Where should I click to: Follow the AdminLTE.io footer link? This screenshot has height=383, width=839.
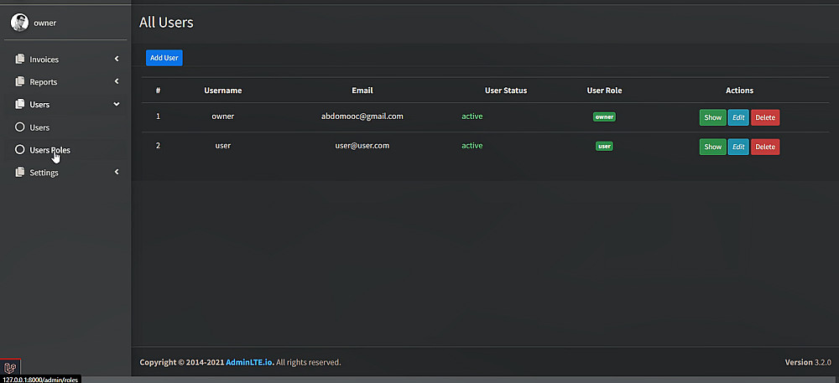point(250,362)
